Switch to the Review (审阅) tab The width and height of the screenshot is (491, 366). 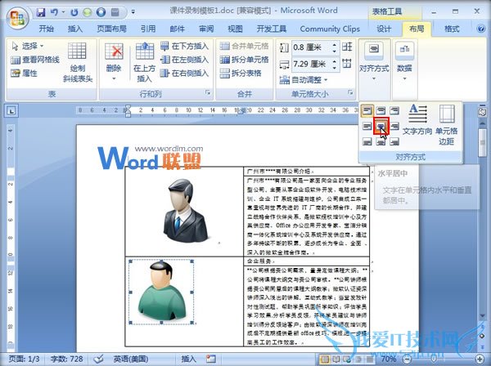206,29
